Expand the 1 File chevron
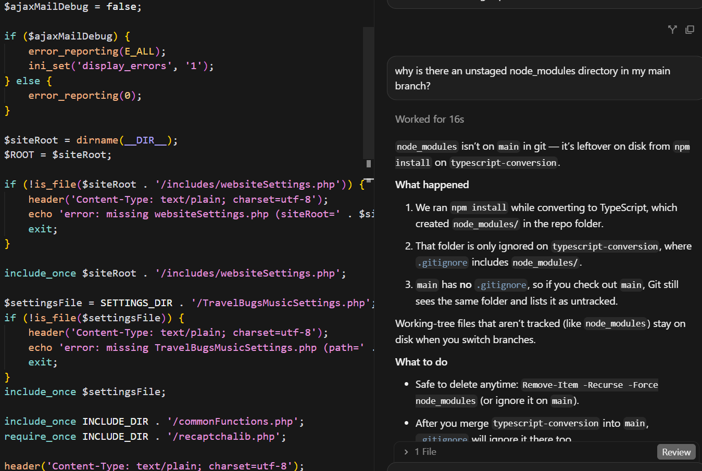702x471 pixels. tap(406, 452)
